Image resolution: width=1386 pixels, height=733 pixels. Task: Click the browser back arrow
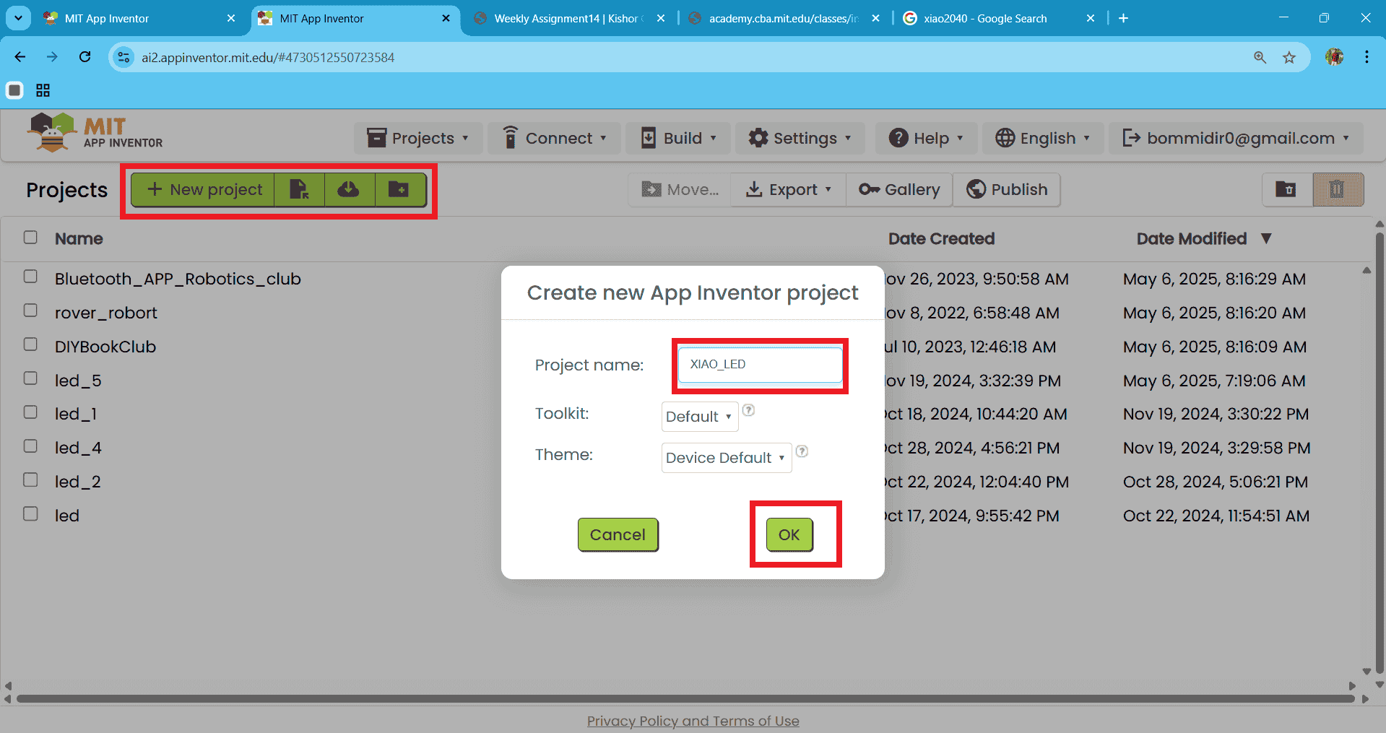[20, 57]
